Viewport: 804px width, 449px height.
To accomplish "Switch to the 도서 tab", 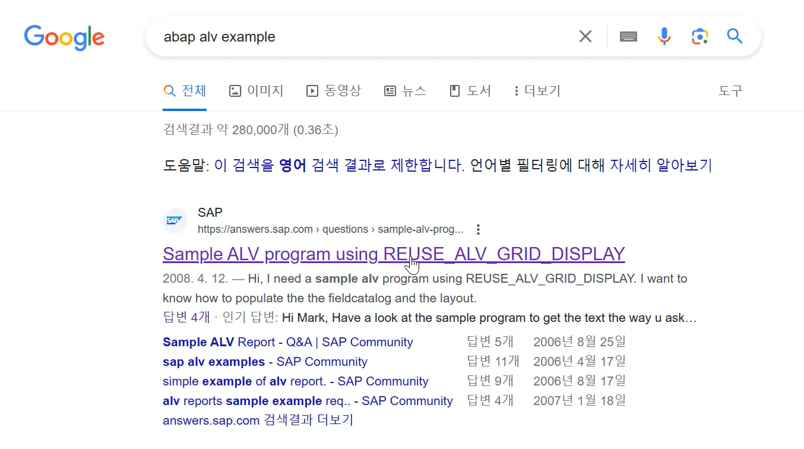I will tap(470, 91).
